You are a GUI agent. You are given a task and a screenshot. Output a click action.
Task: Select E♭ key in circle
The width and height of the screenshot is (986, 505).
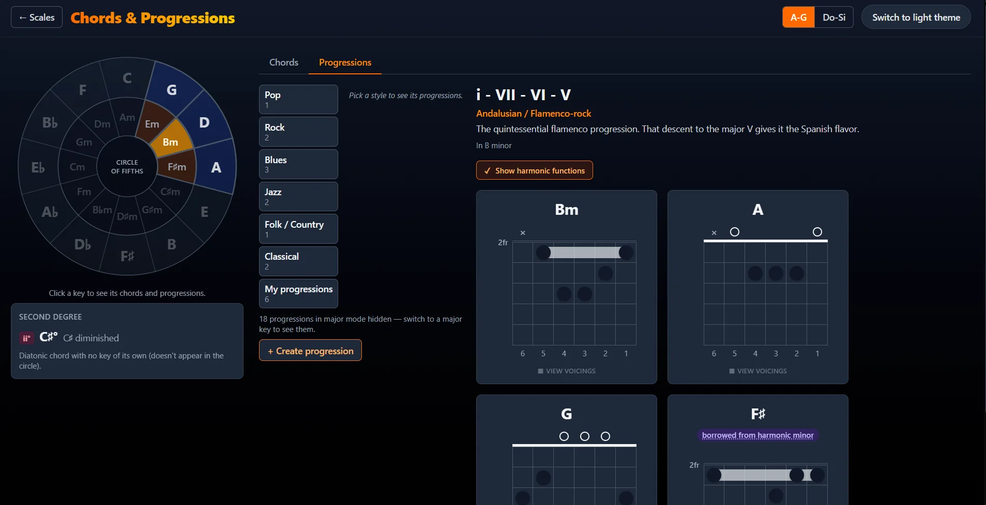coord(38,167)
